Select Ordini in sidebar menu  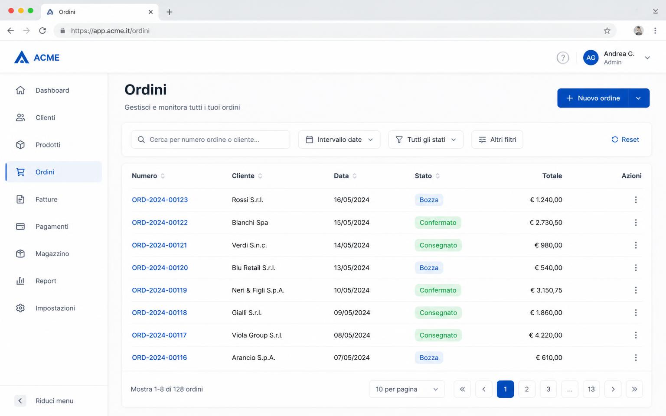click(x=54, y=172)
